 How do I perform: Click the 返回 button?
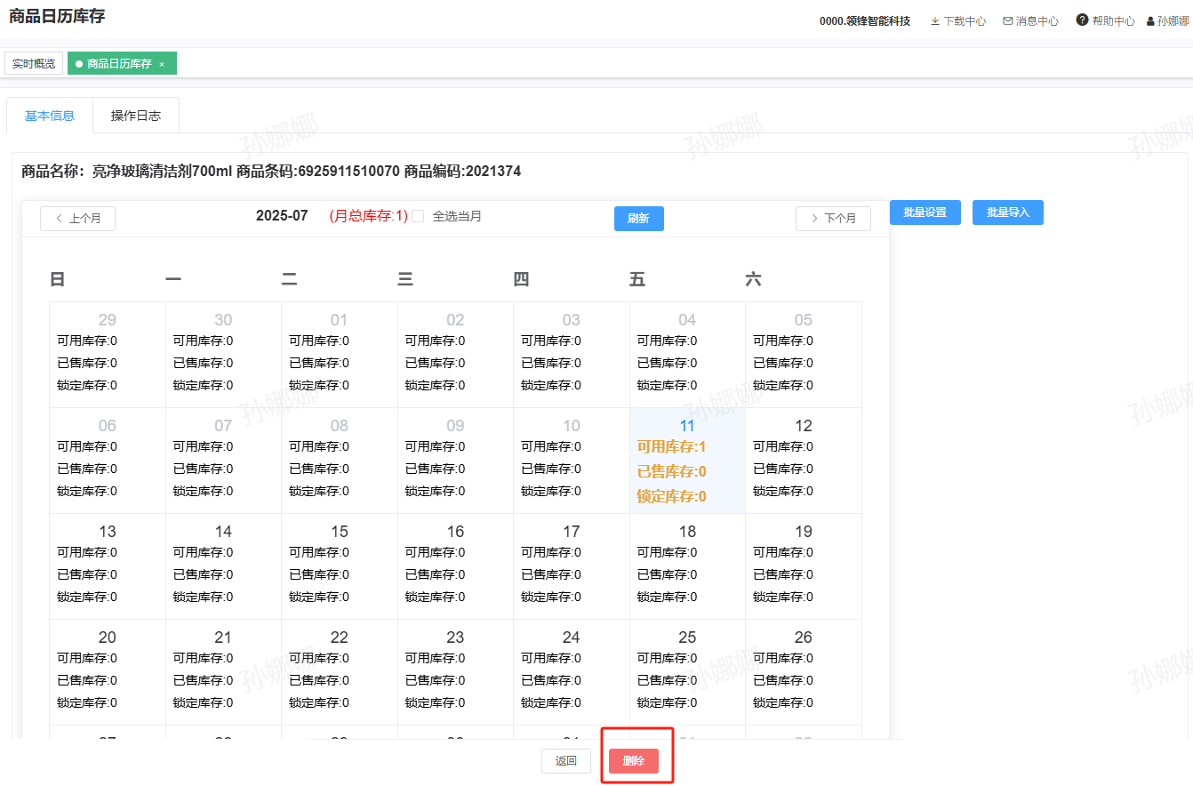(x=566, y=761)
